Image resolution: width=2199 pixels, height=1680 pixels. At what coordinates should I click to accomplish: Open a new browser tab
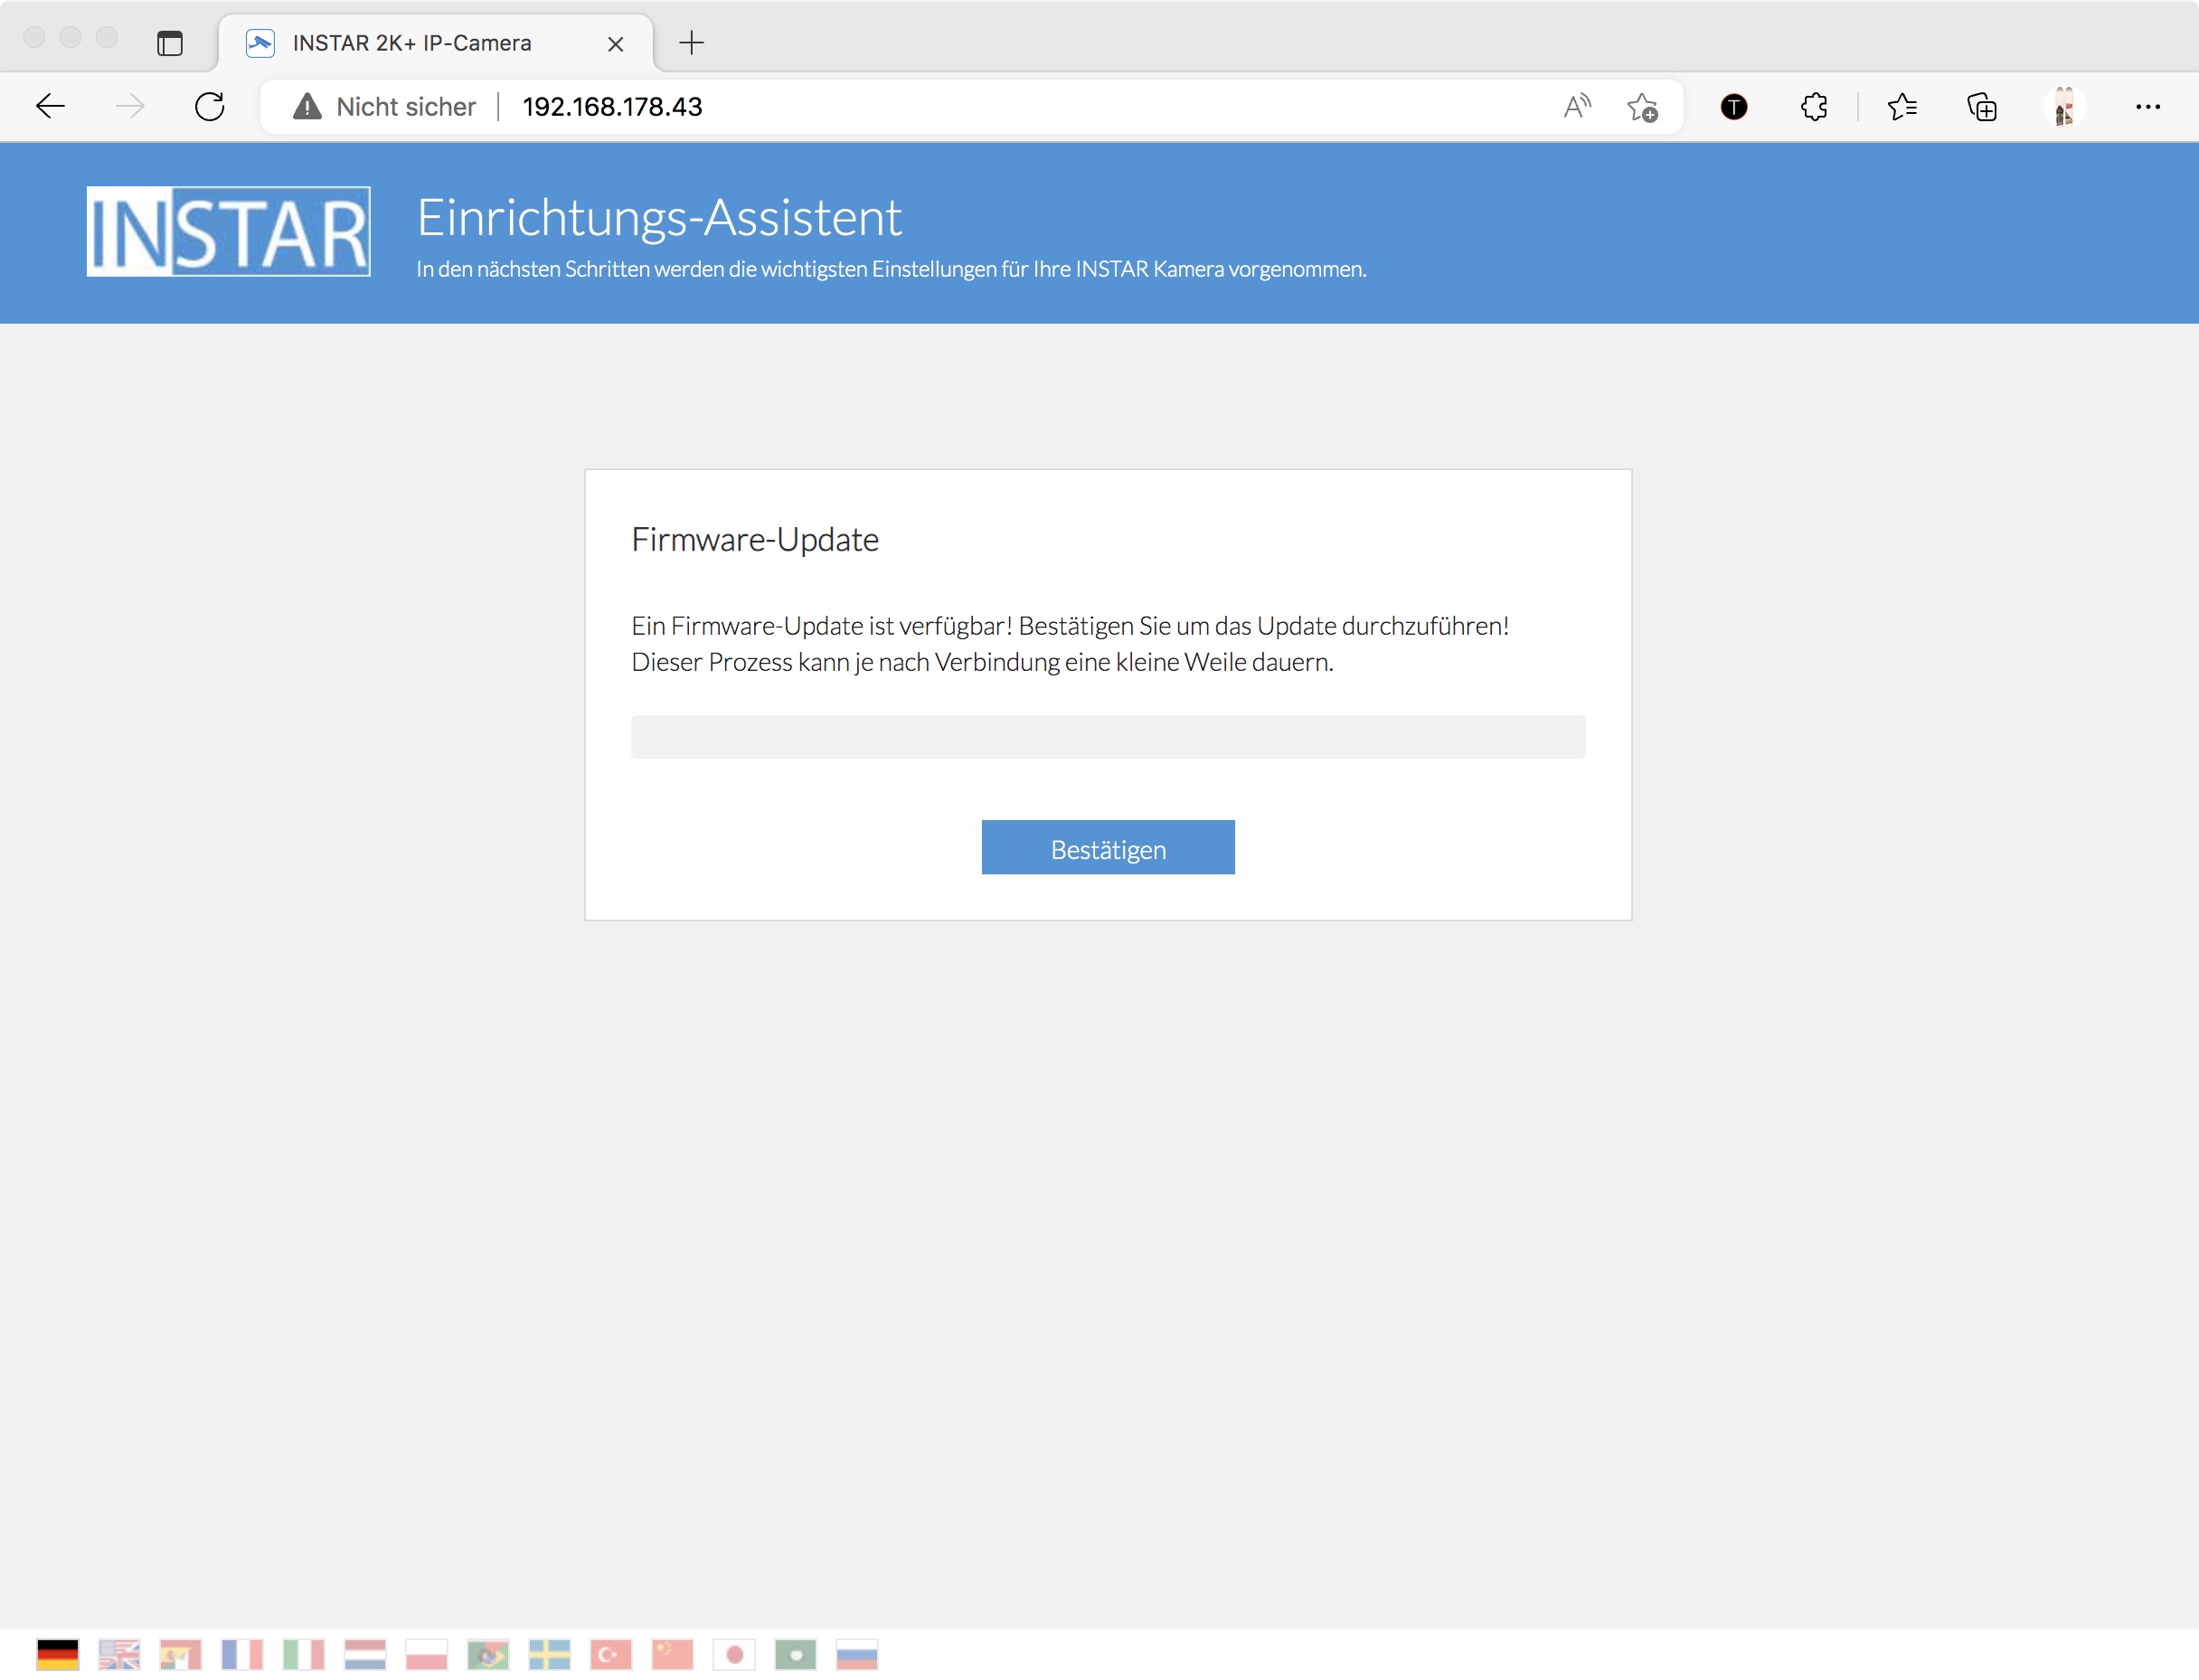click(691, 43)
